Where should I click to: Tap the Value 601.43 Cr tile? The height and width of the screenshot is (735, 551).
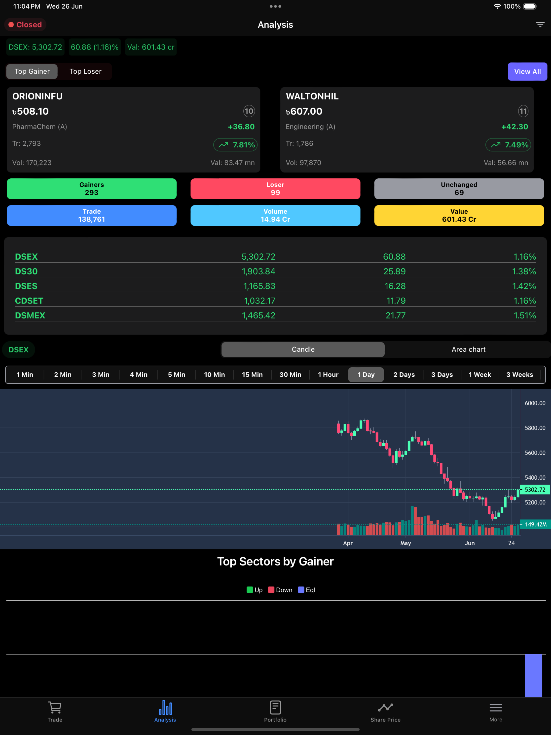coord(459,215)
